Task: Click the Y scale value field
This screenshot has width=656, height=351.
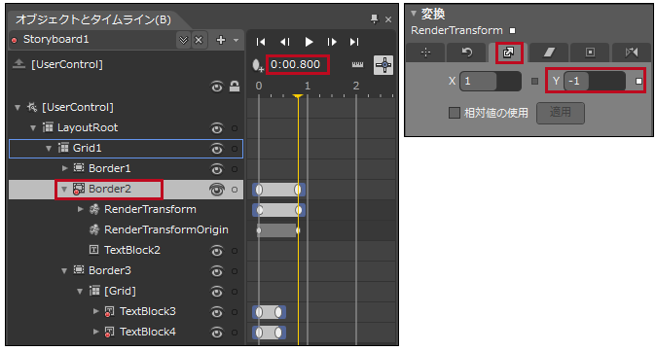Action: click(x=595, y=81)
